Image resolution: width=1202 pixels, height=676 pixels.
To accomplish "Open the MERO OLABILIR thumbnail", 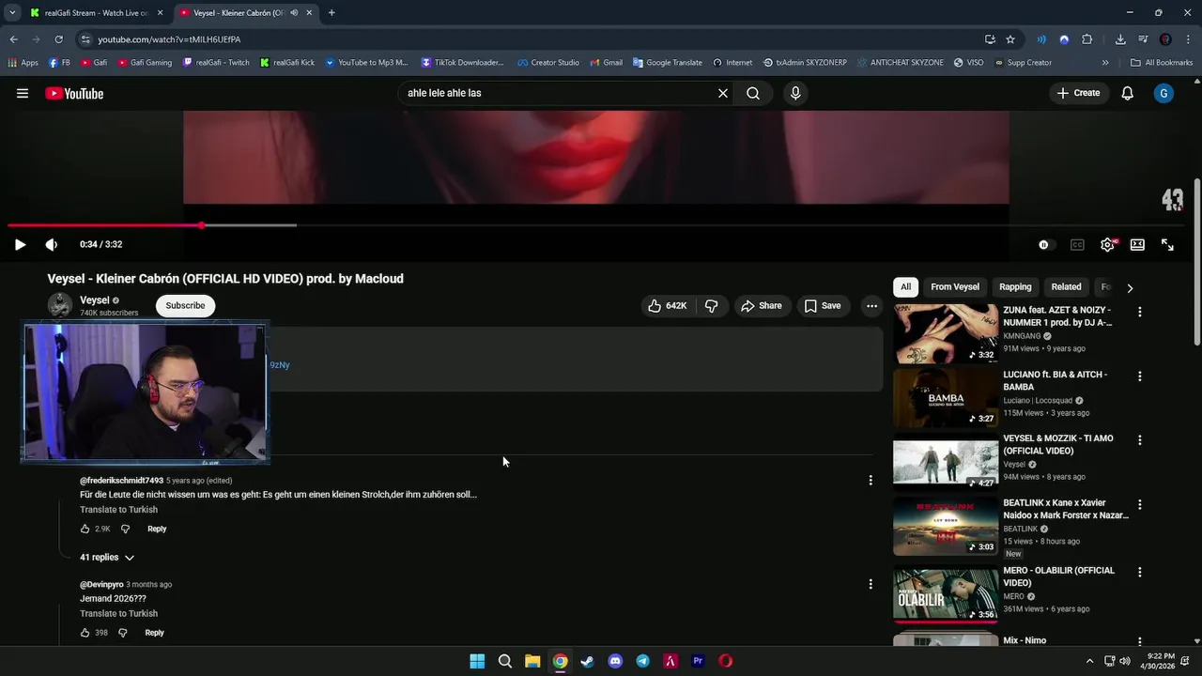I will pos(946,593).
